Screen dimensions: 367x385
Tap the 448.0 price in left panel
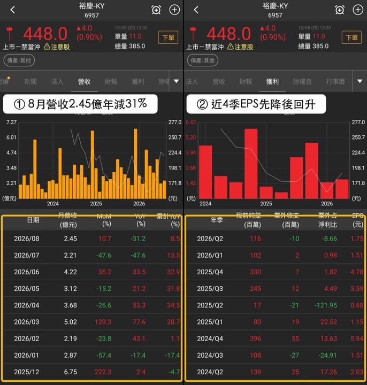click(45, 34)
